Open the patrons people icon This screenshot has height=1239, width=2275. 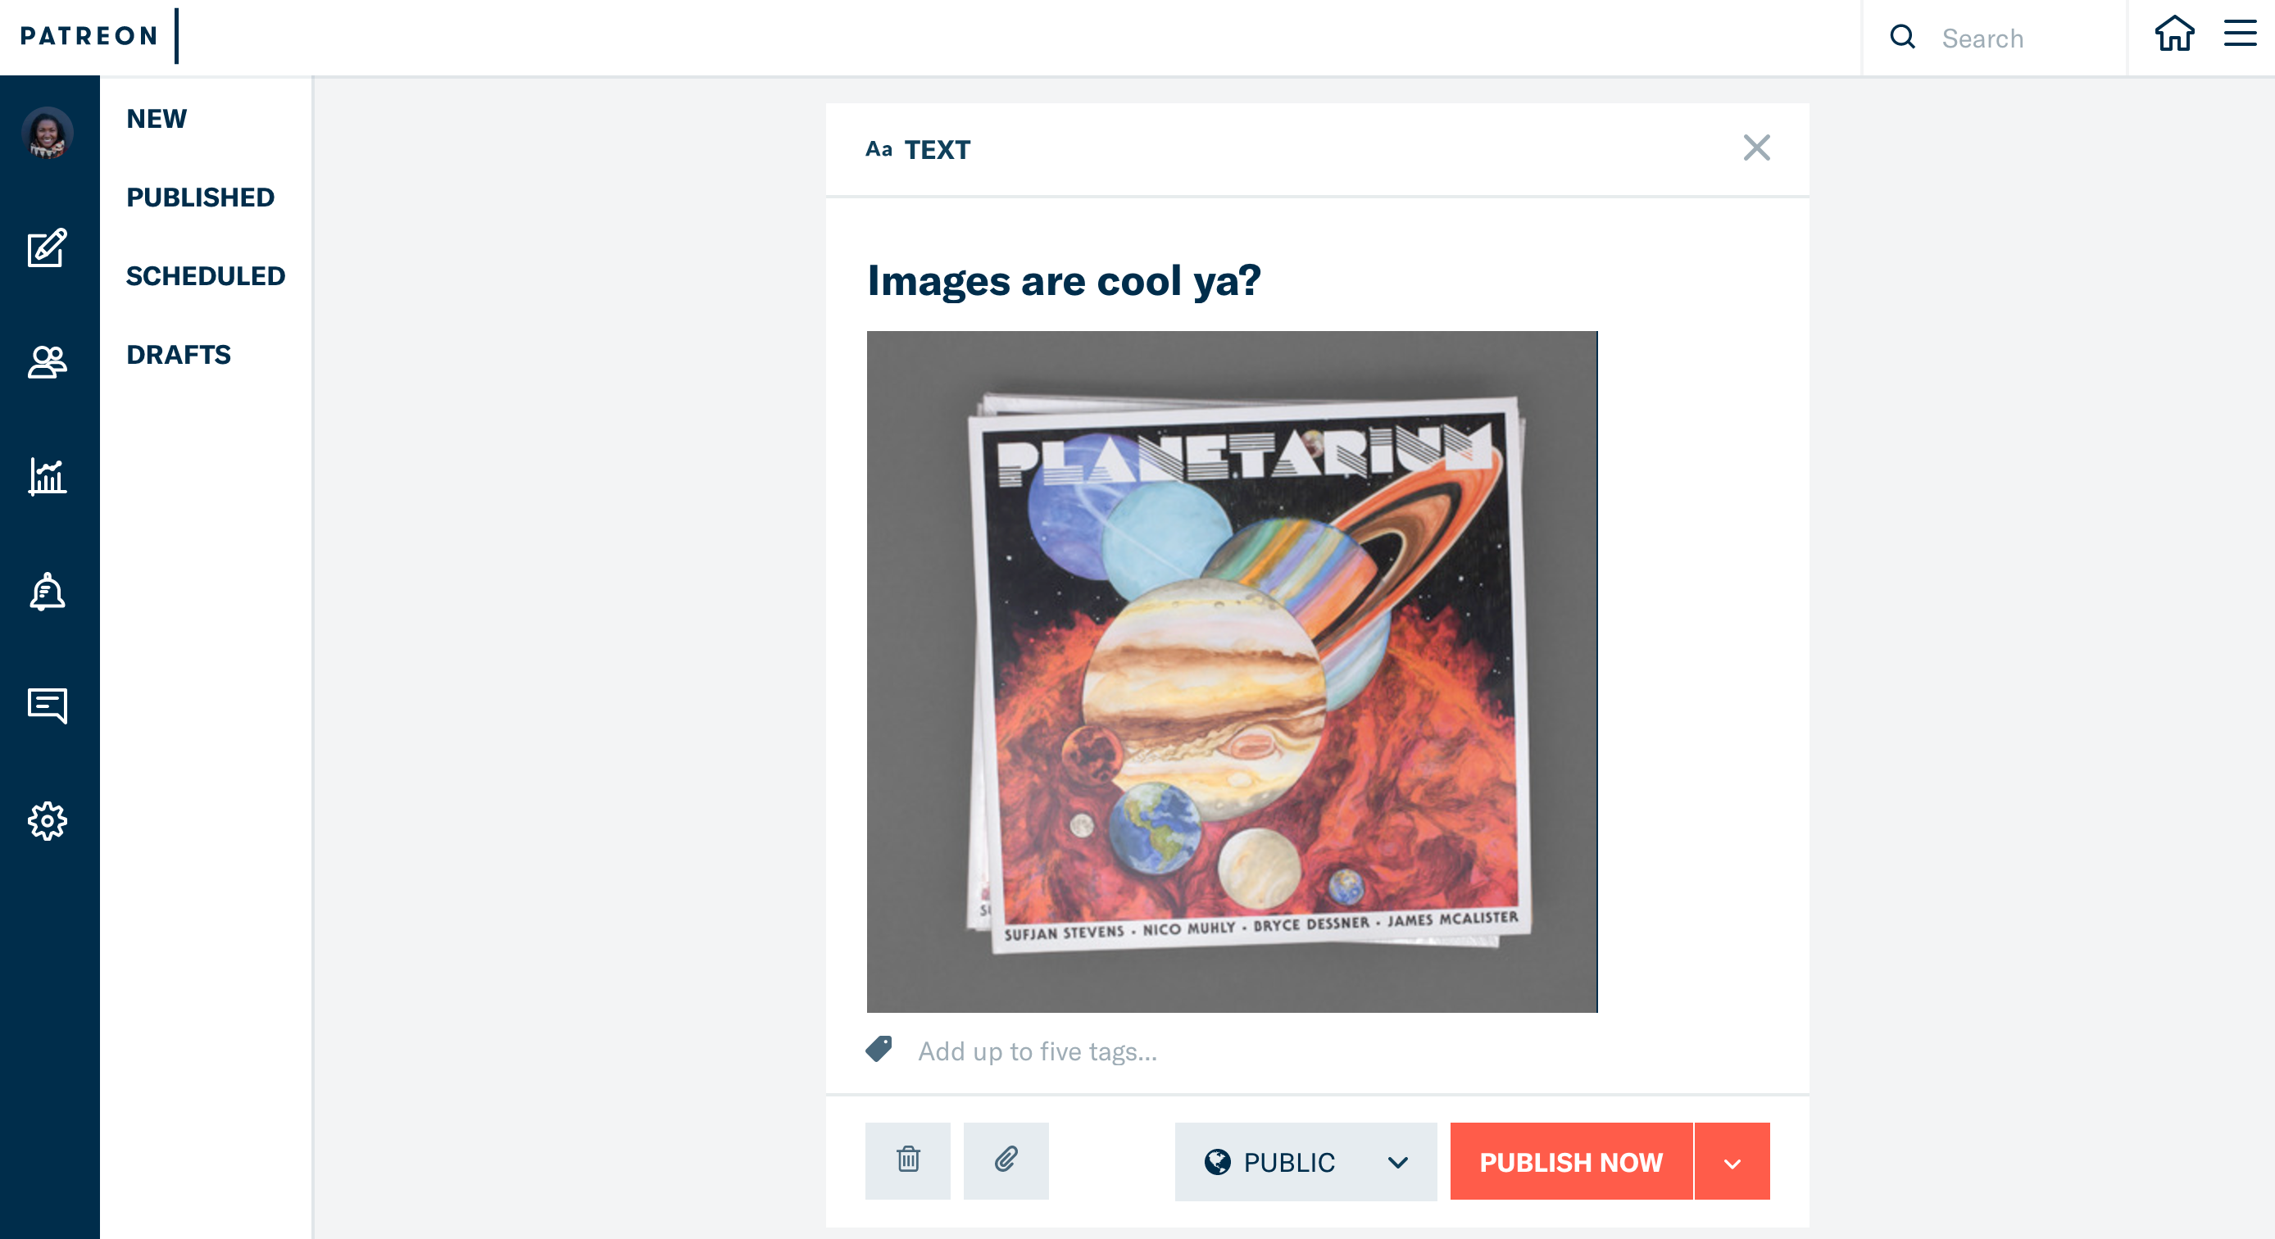coord(48,362)
